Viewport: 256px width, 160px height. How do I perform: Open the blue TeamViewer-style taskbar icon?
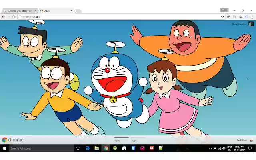click(x=133, y=148)
